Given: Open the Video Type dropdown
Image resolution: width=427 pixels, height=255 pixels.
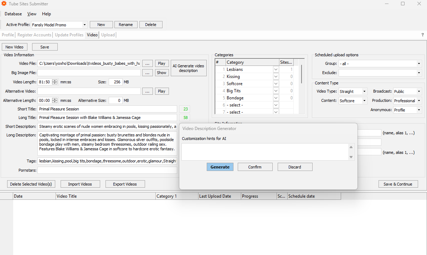Looking at the screenshot, I should pyautogui.click(x=364, y=92).
